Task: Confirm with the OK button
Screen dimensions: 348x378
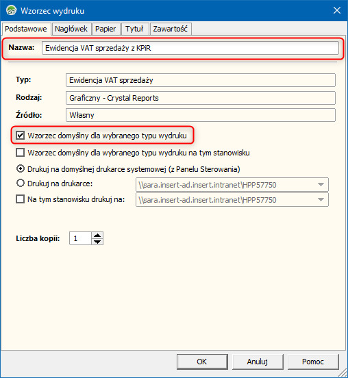Action: point(202,362)
